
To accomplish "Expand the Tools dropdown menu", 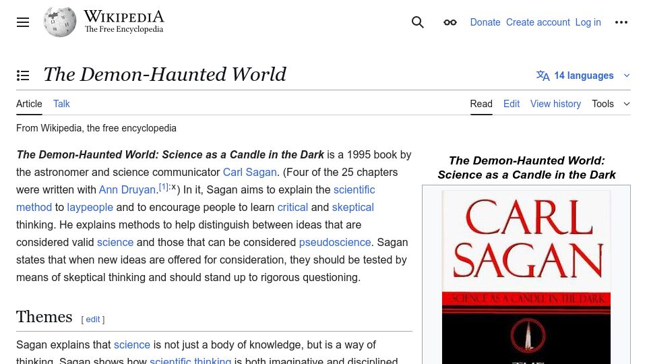I will (x=611, y=104).
